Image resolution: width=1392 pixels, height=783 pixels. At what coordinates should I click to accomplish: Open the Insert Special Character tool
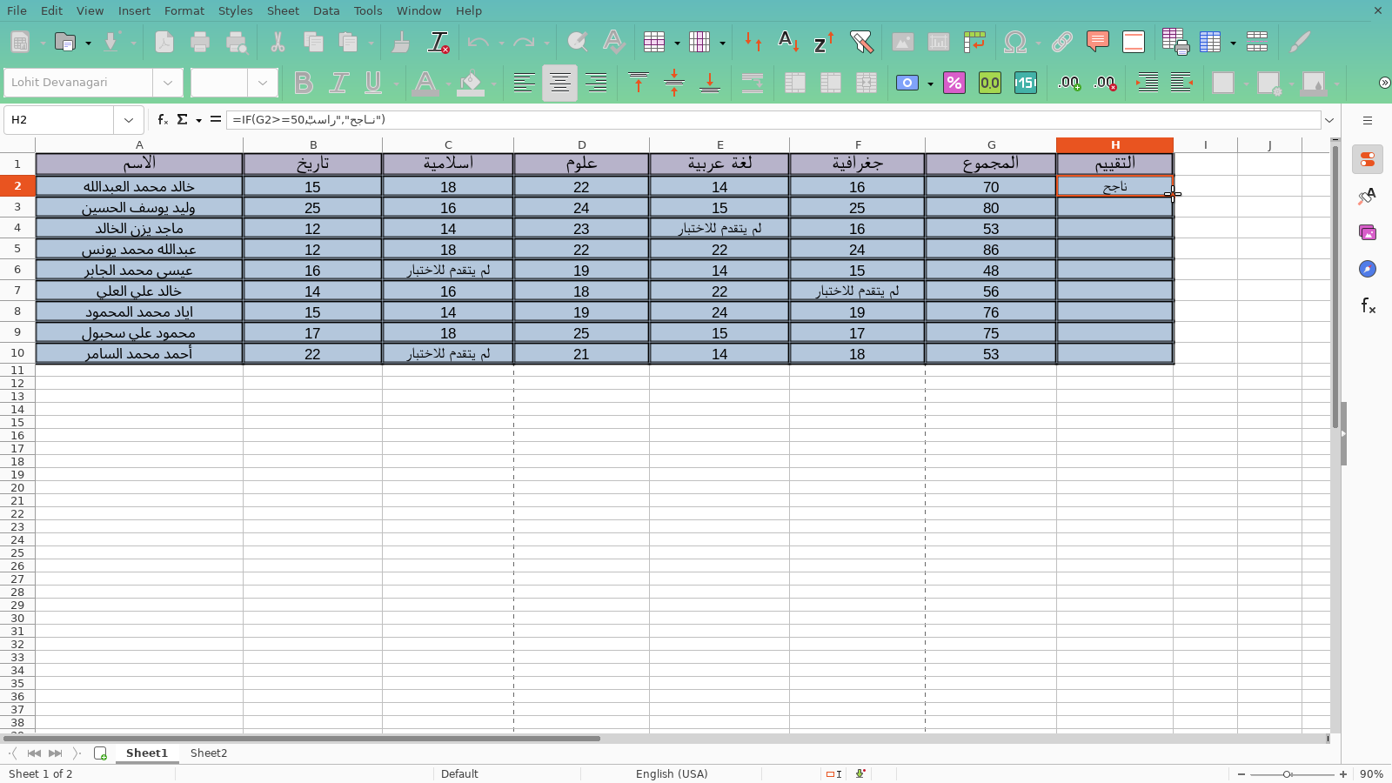point(1014,42)
